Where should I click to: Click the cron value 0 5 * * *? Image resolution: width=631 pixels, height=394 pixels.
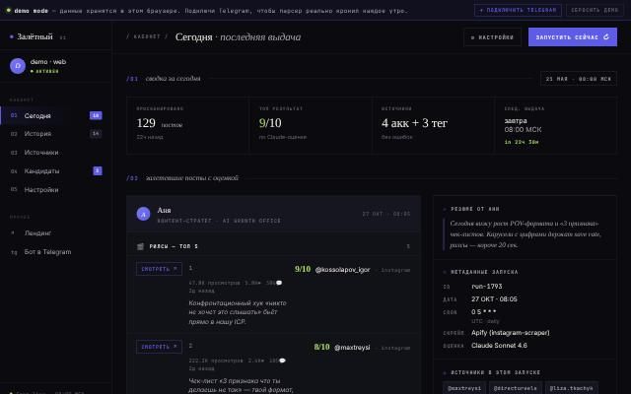484,312
